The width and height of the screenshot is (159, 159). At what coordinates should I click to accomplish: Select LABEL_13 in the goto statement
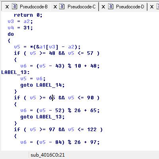[49, 117]
